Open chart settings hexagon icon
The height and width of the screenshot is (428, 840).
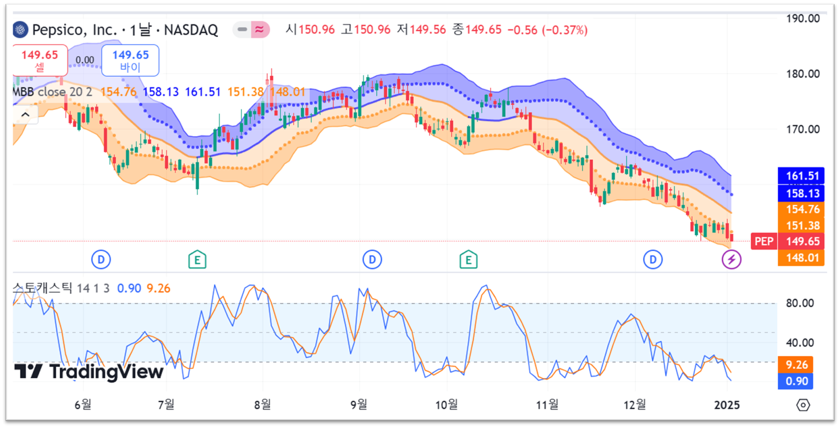(x=803, y=405)
